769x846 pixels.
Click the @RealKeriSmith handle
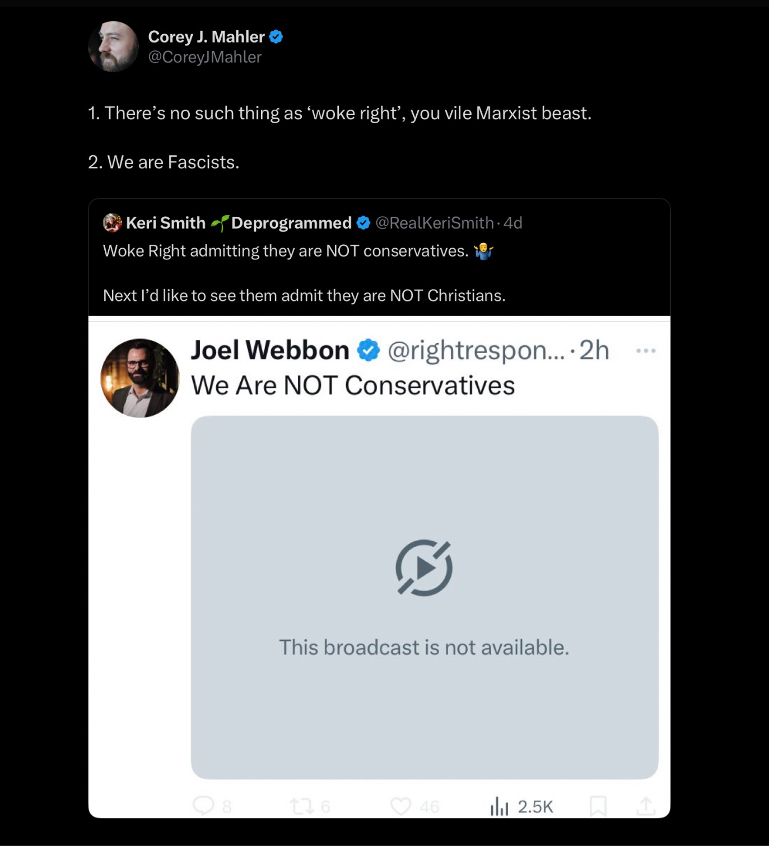pos(434,223)
